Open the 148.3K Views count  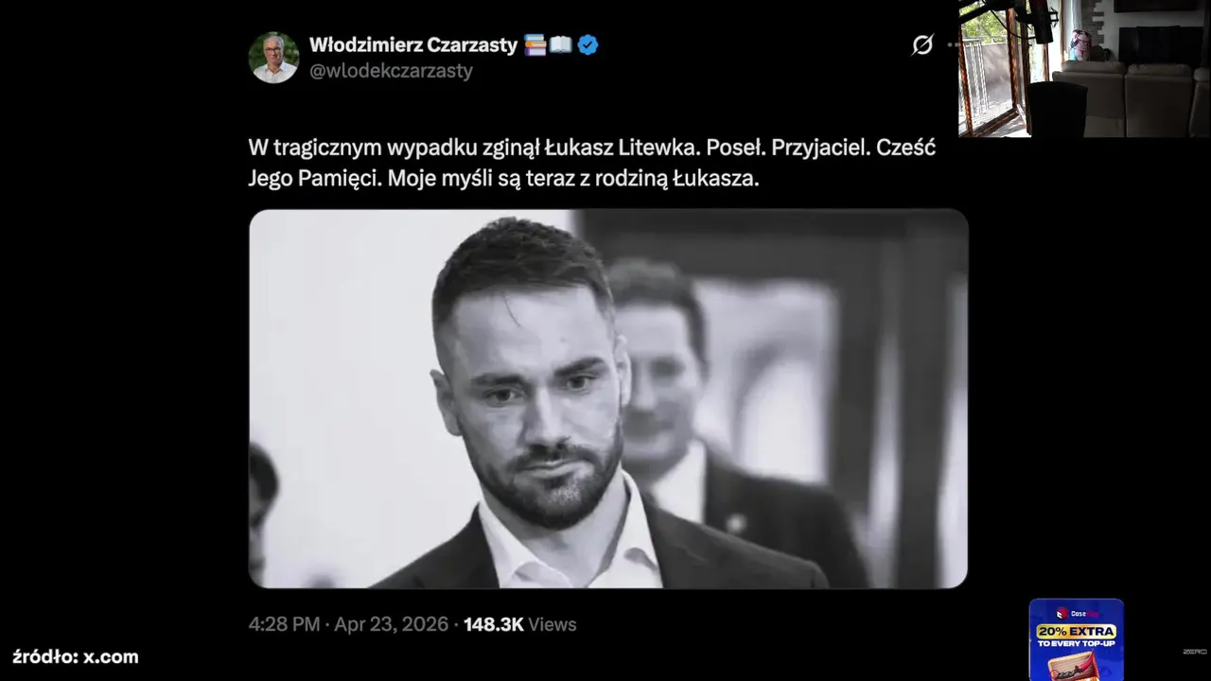pos(519,624)
